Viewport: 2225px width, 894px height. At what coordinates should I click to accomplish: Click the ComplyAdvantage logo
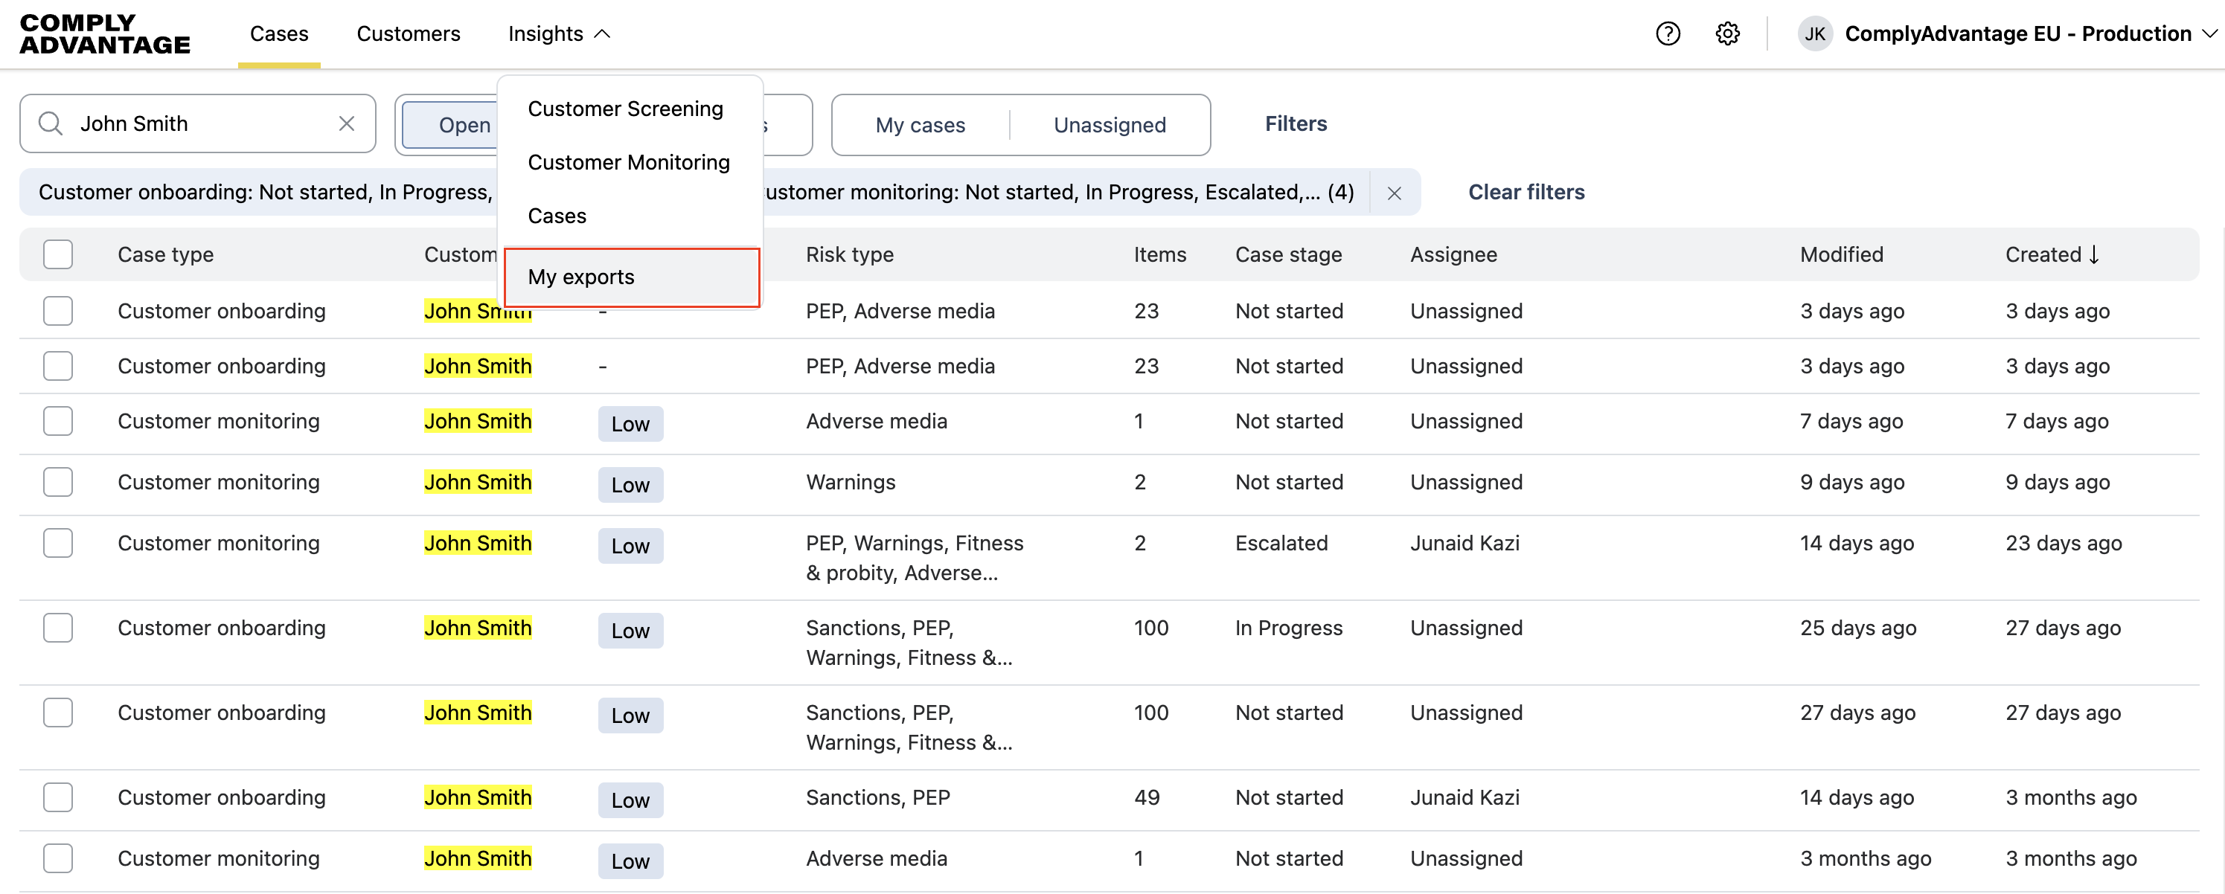point(104,33)
